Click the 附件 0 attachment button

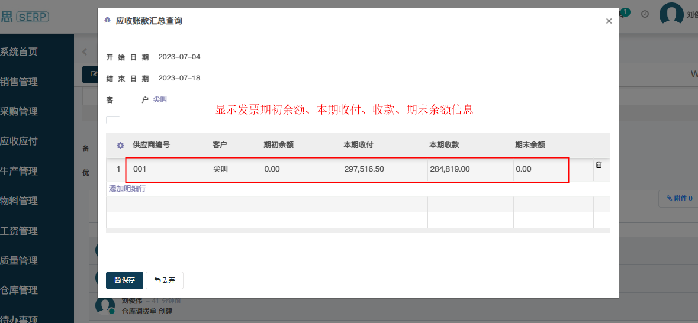pos(679,199)
